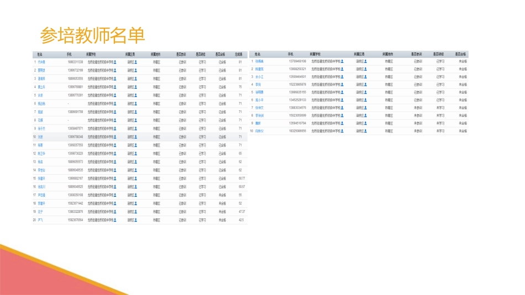Open the teacher name link in row 1 of the 20-row table

pyautogui.click(x=41, y=62)
